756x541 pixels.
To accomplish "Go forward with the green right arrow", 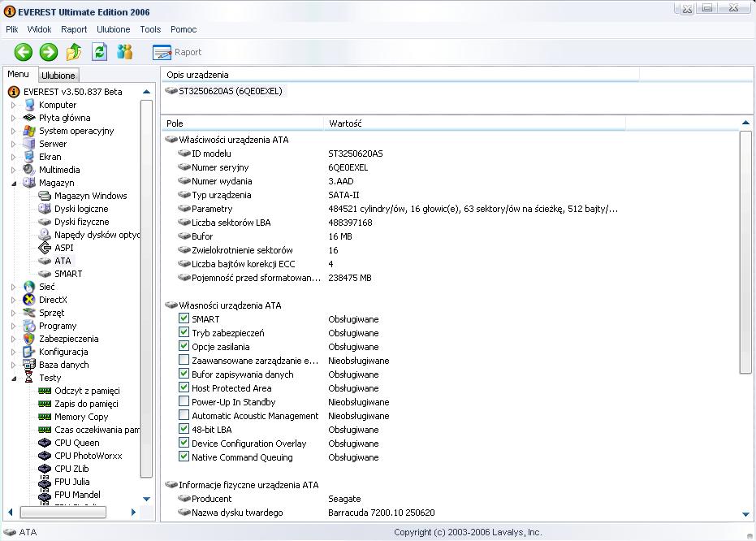I will 48,52.
